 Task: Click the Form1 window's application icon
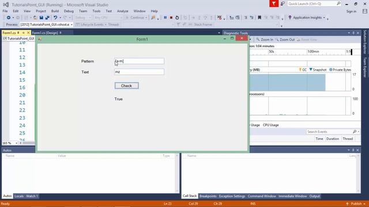(40, 39)
